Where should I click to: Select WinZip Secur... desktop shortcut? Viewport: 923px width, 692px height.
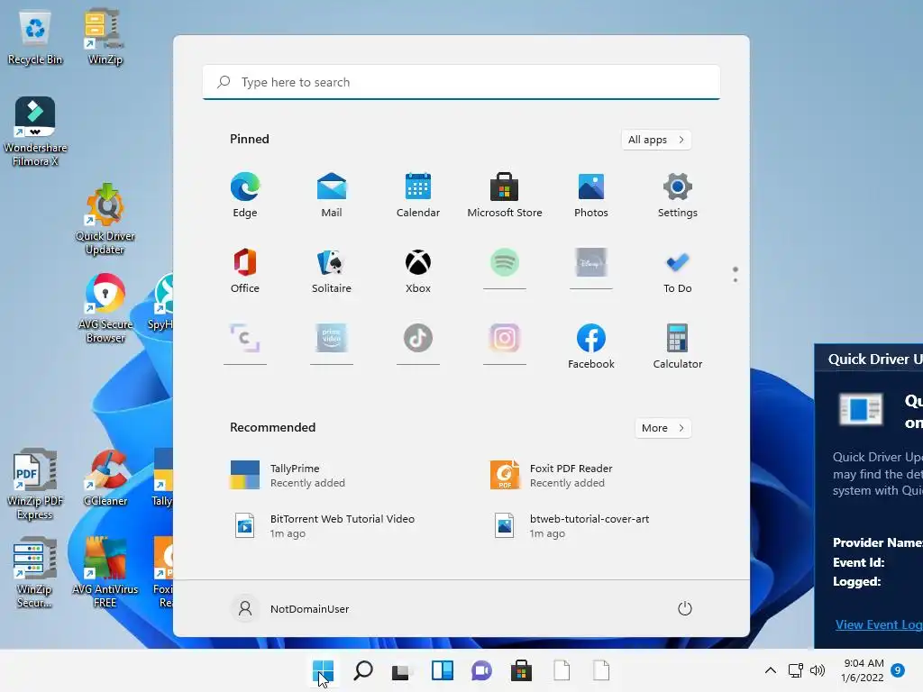click(x=35, y=573)
